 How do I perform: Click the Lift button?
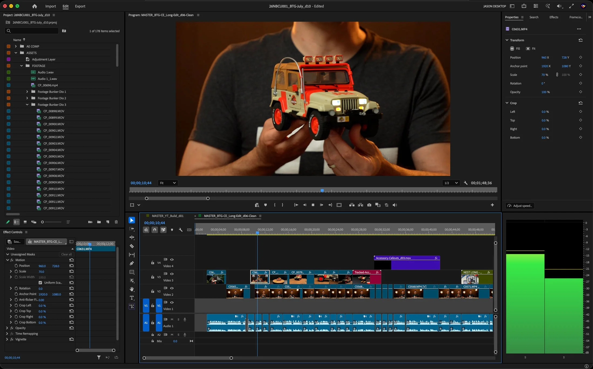352,205
